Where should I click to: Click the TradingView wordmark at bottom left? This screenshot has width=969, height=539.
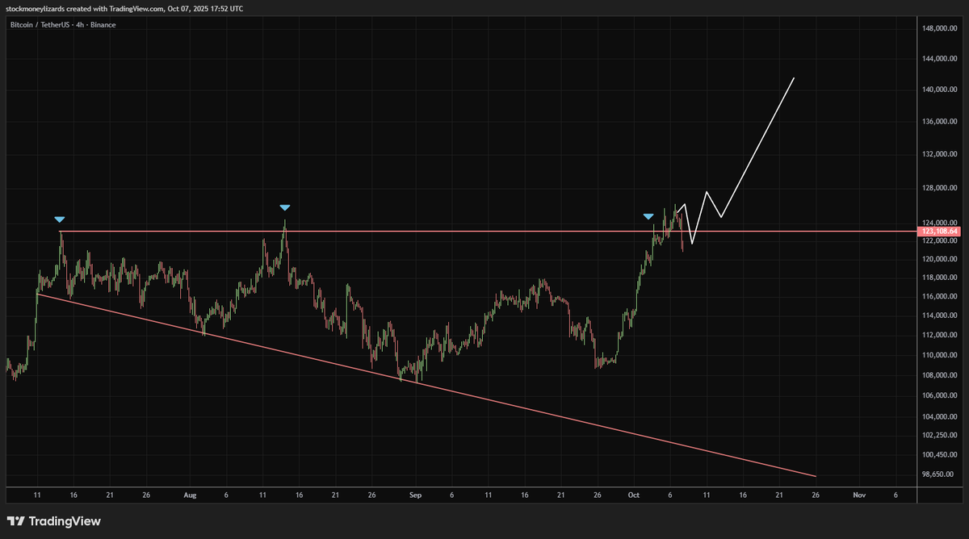click(x=65, y=521)
